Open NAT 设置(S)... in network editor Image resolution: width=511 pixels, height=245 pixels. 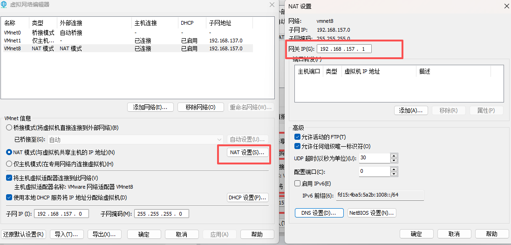248,152
